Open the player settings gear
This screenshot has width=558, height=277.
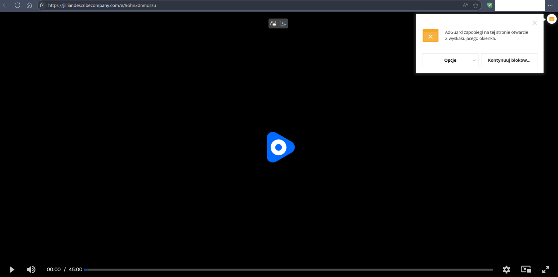[506, 269]
